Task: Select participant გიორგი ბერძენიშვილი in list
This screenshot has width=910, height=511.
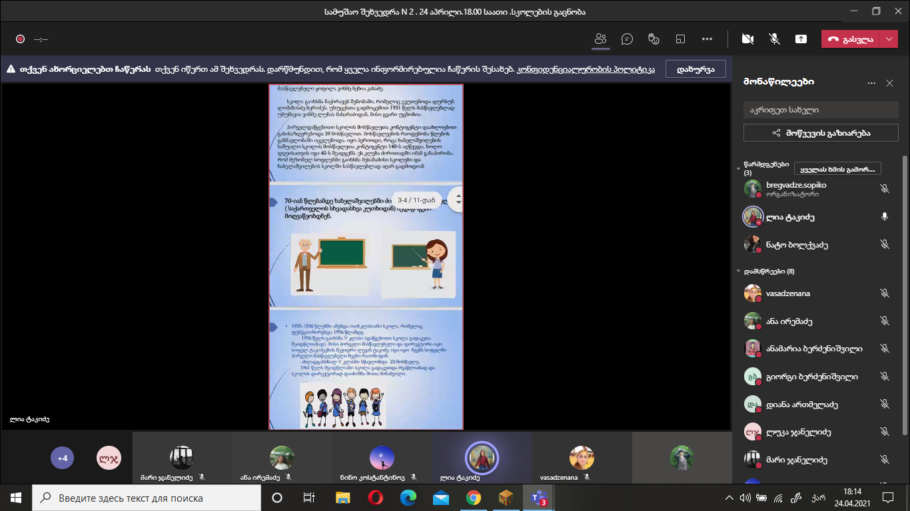Action: click(x=818, y=376)
